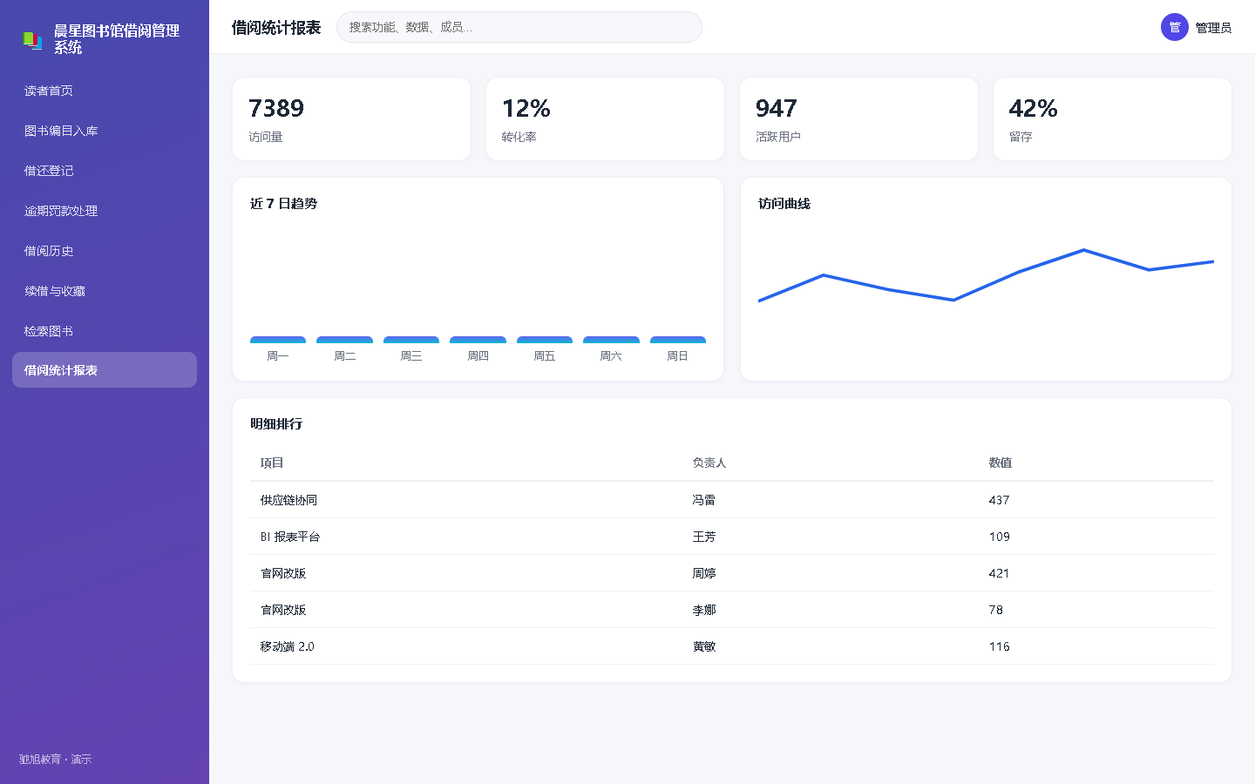Click the name 冯雷 in table
The height and width of the screenshot is (784, 1255).
(x=704, y=500)
